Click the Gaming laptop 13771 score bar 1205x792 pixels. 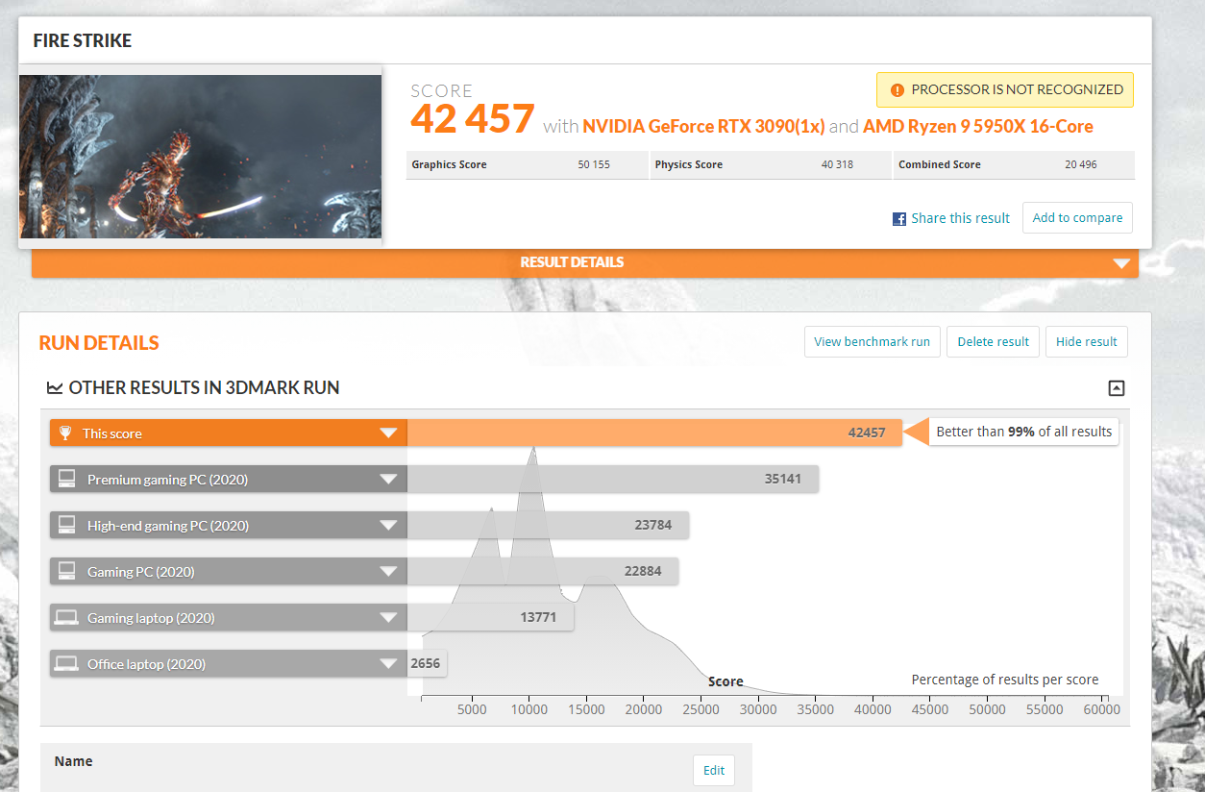pyautogui.click(x=490, y=617)
